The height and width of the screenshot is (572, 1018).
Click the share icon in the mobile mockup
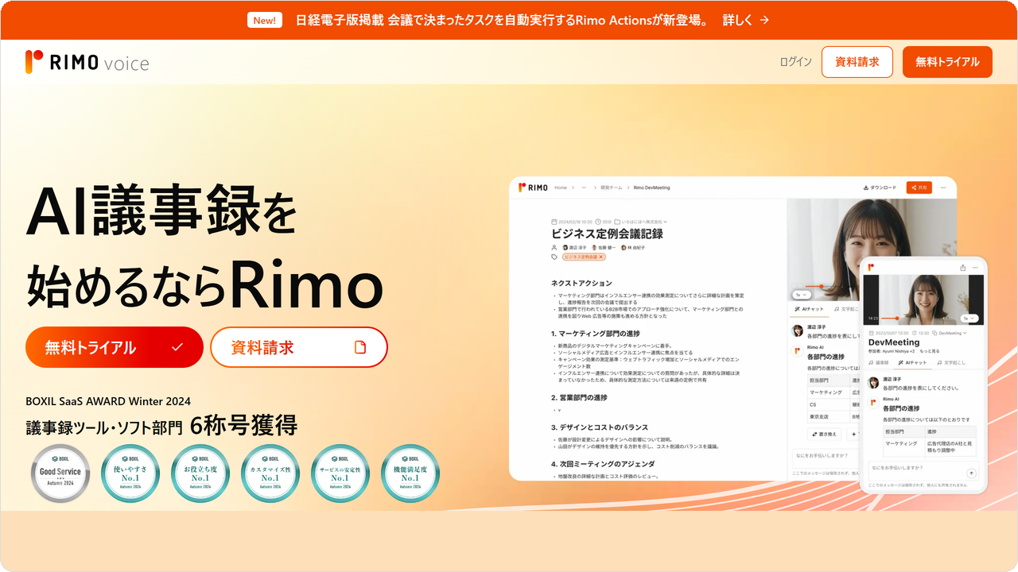pyautogui.click(x=963, y=268)
